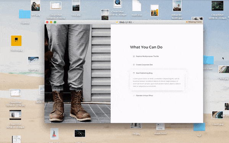Click the Lorem ipsum description paragraph
Image resolution: width=229 pixels, height=143 pixels.
point(157,83)
